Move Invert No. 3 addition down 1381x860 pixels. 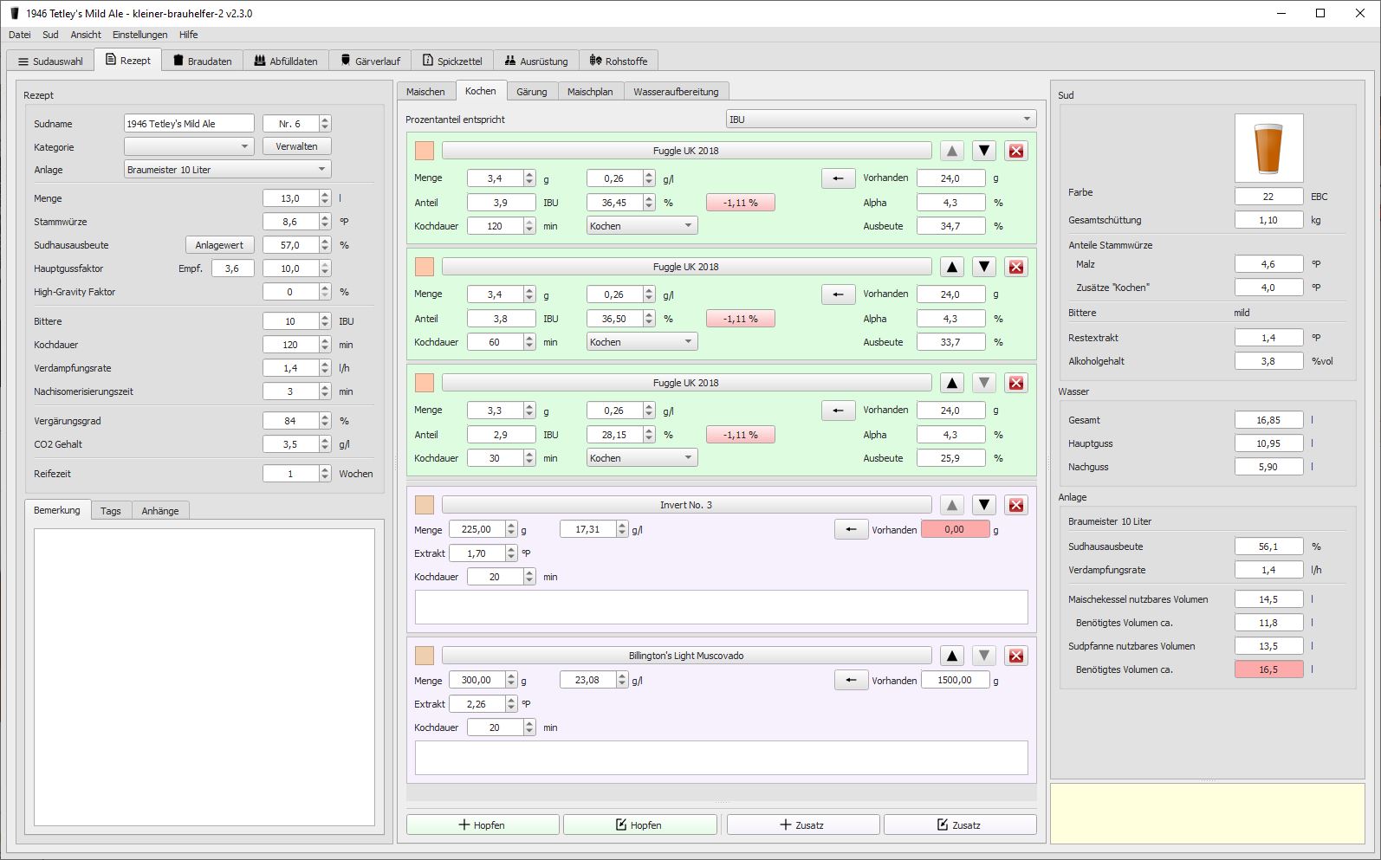coord(983,505)
